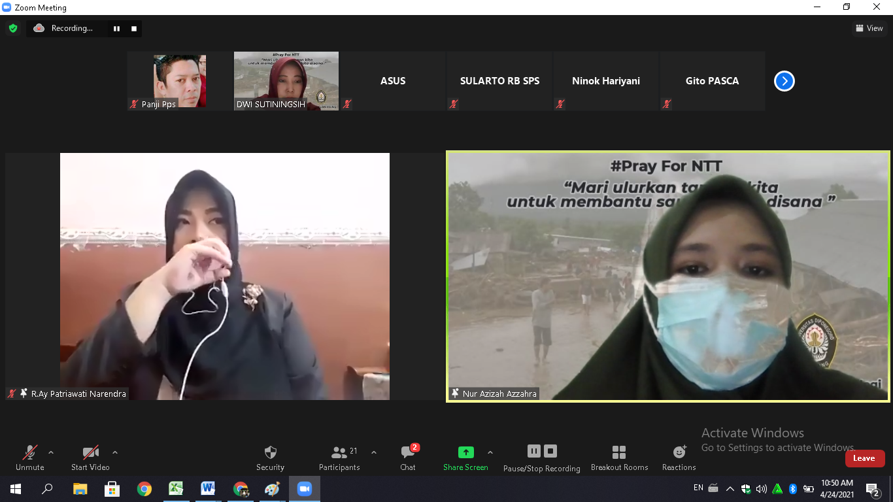893x502 pixels.
Task: Click the green Share Screen button
Action: click(465, 458)
